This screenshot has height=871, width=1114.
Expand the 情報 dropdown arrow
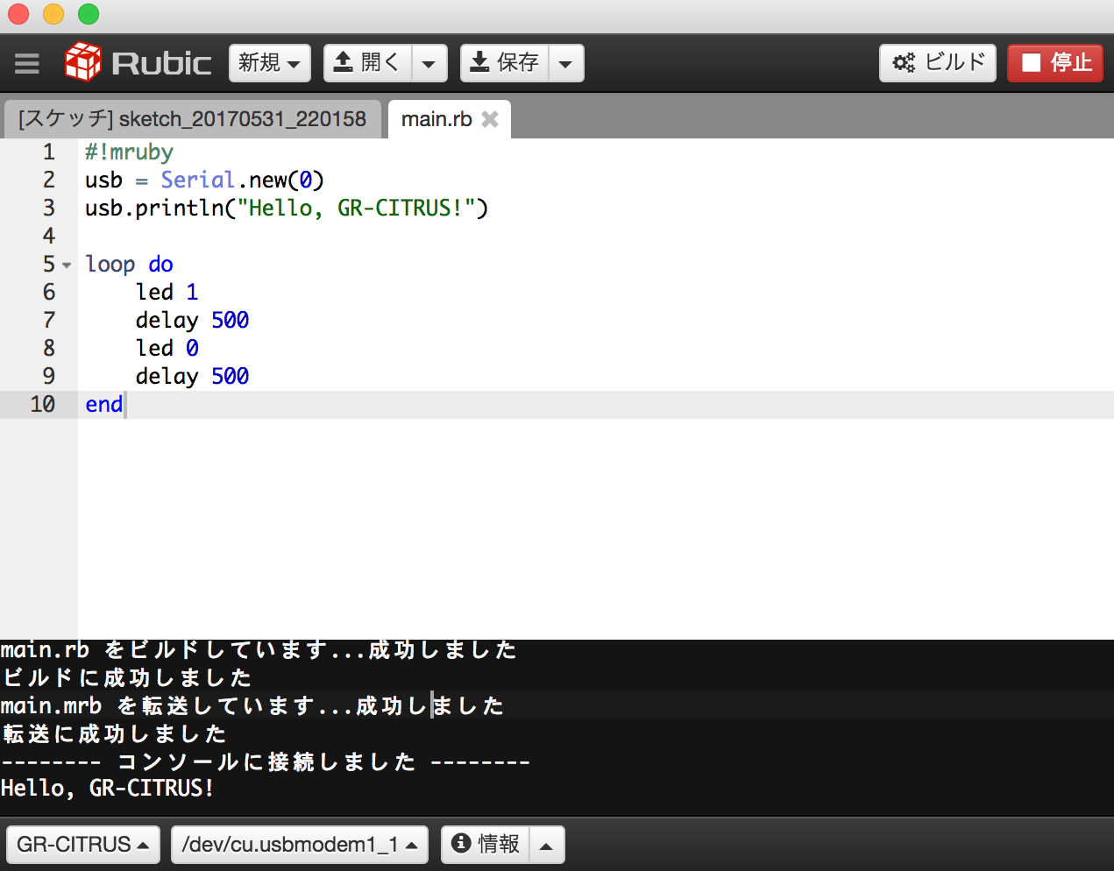546,845
